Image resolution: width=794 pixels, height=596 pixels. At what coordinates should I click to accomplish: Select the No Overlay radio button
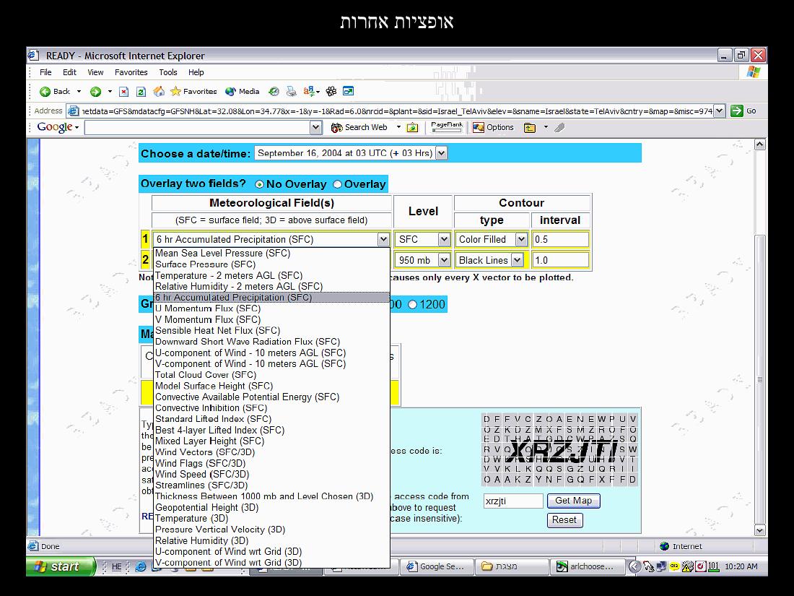(x=259, y=184)
